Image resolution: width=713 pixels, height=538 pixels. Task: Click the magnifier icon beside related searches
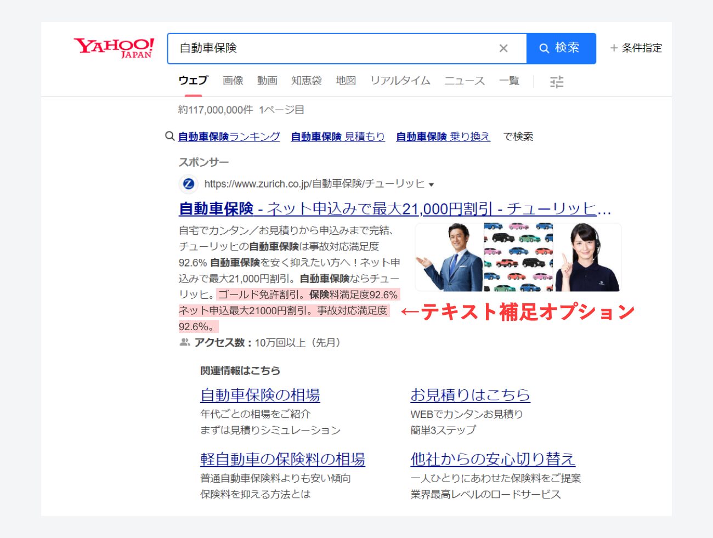(170, 136)
